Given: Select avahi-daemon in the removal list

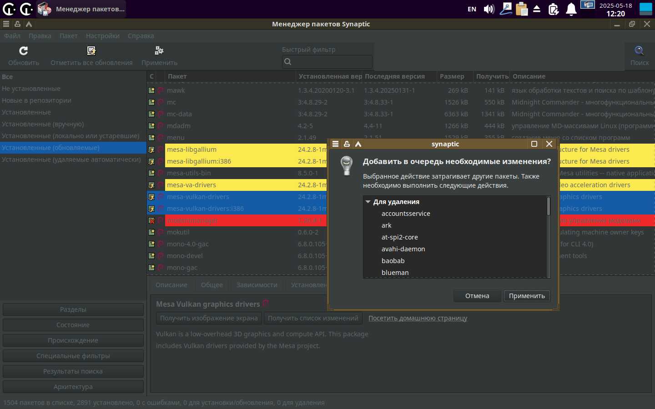Looking at the screenshot, I should pos(403,249).
